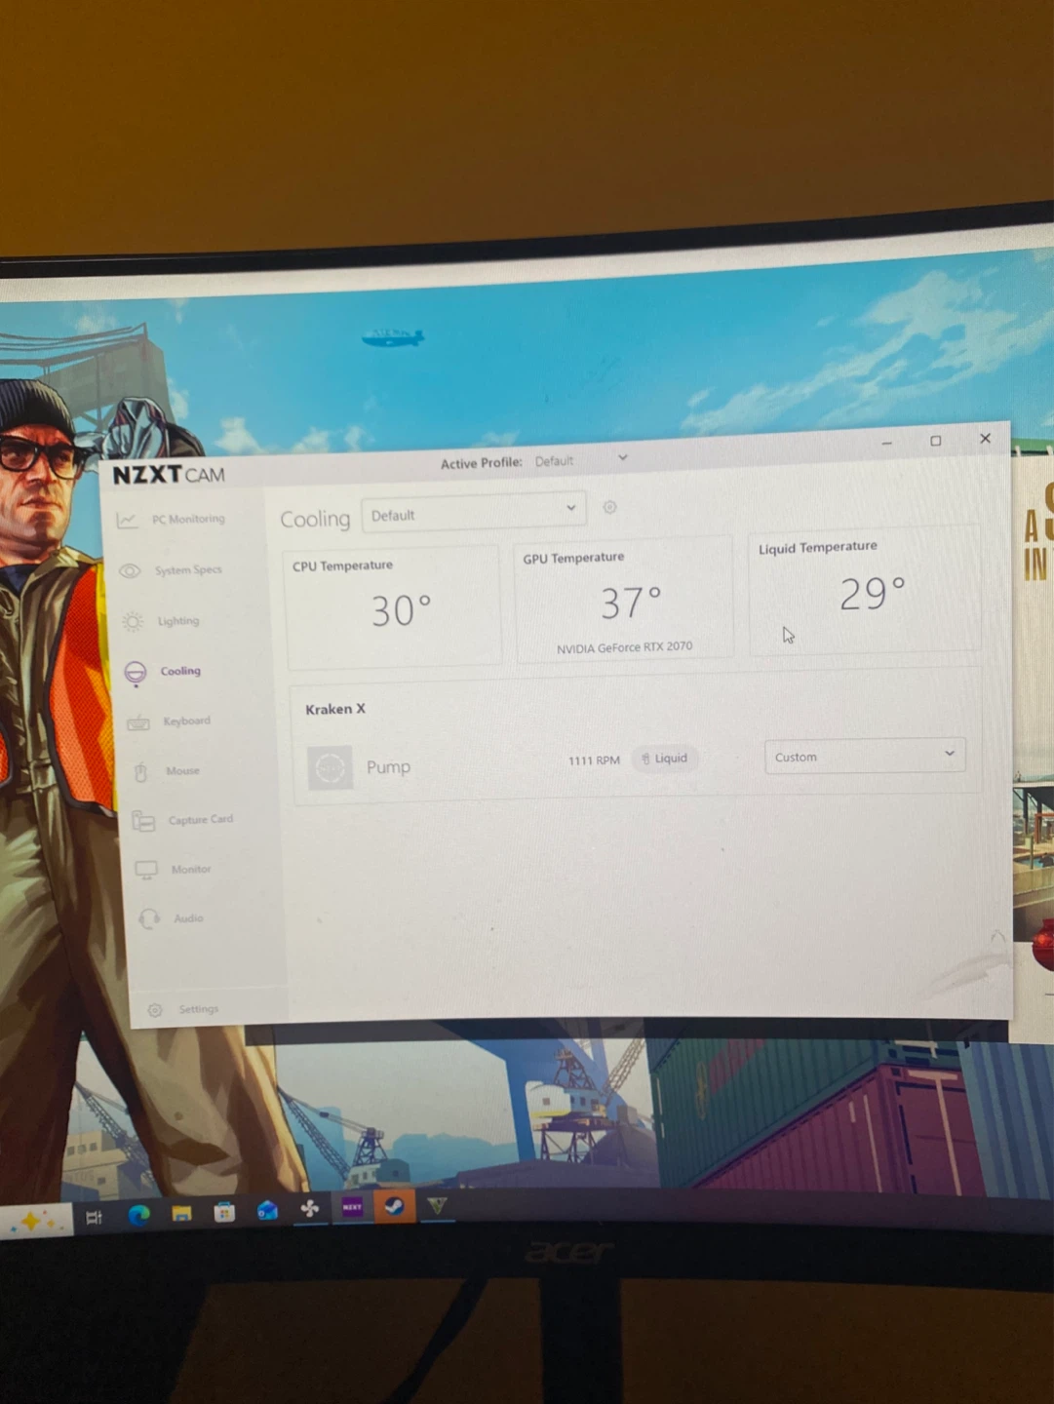The width and height of the screenshot is (1054, 1404).
Task: Click the Kraken X pump fan icon
Action: (330, 767)
